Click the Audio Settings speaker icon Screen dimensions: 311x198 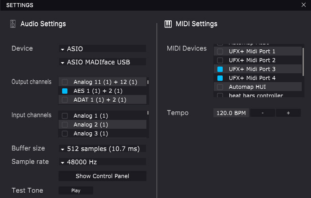13,24
